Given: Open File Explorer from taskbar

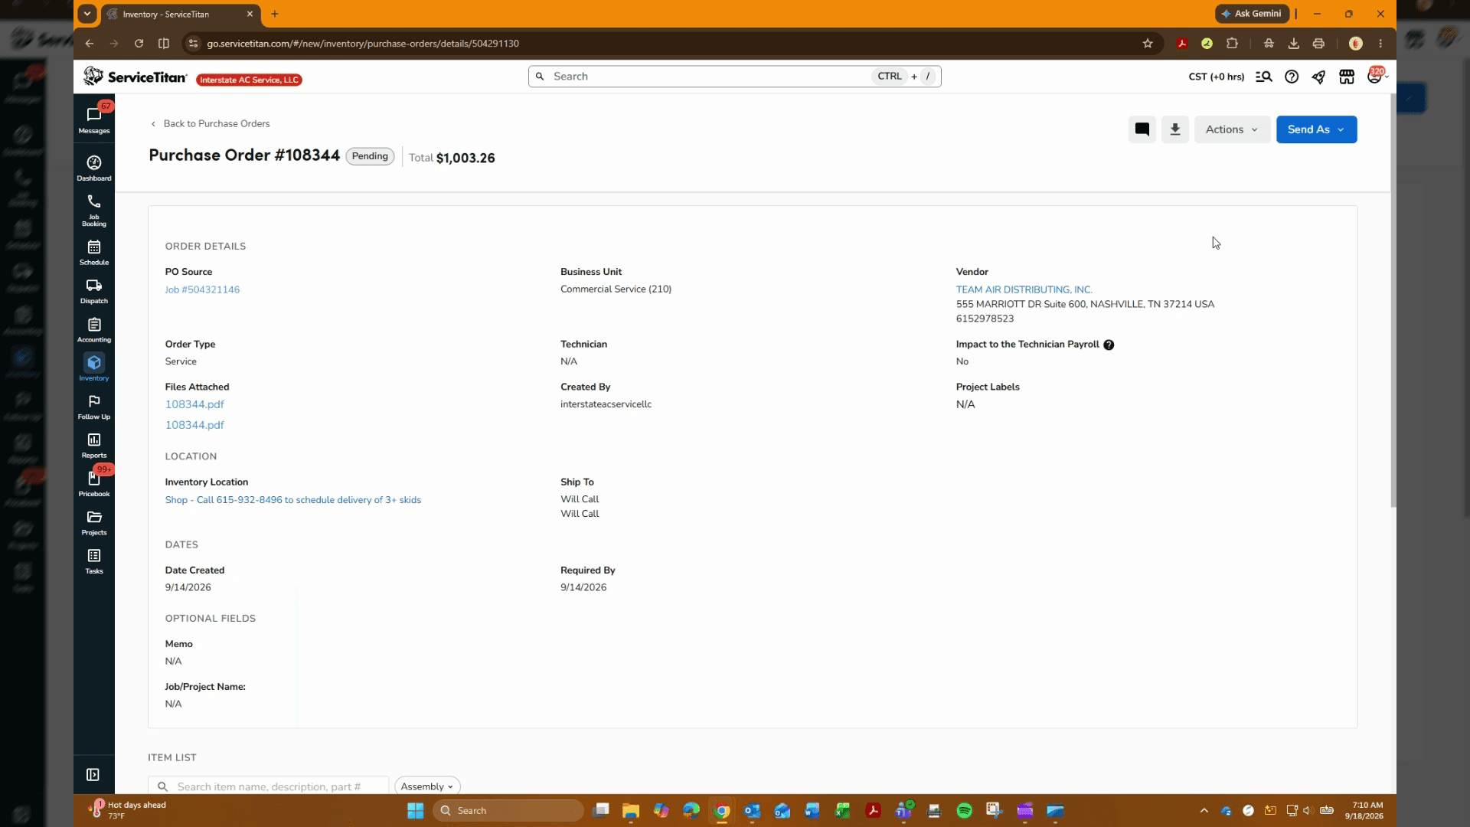Looking at the screenshot, I should tap(630, 810).
